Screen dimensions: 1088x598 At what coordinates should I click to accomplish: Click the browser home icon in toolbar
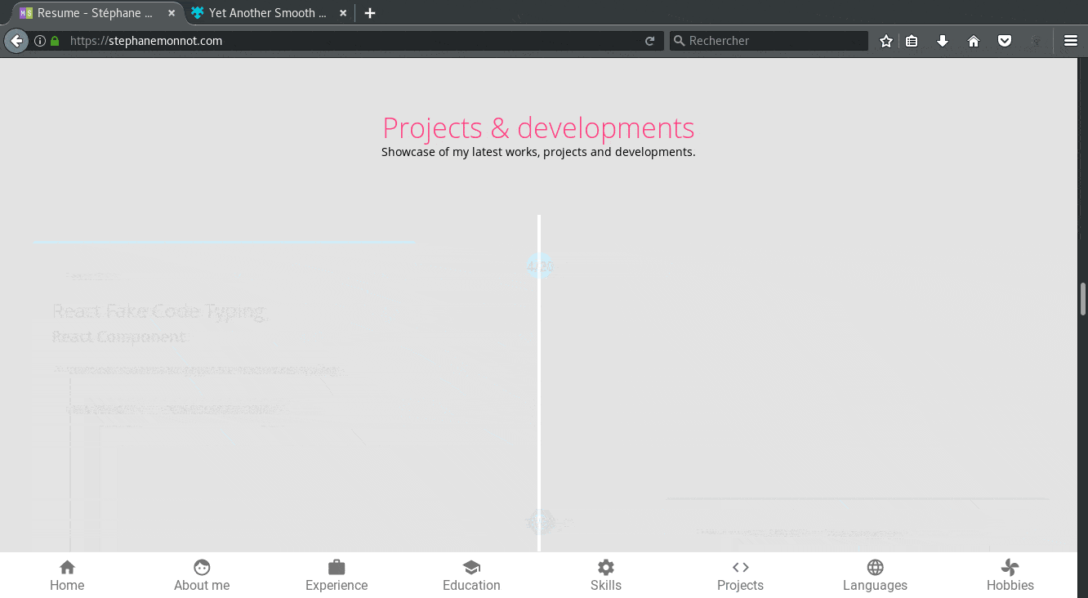(974, 41)
